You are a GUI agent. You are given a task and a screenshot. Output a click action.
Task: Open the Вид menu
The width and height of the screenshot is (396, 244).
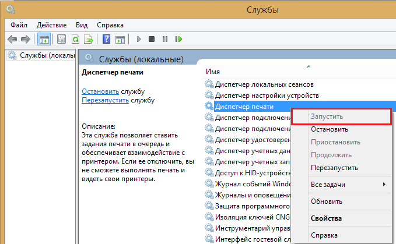point(82,25)
